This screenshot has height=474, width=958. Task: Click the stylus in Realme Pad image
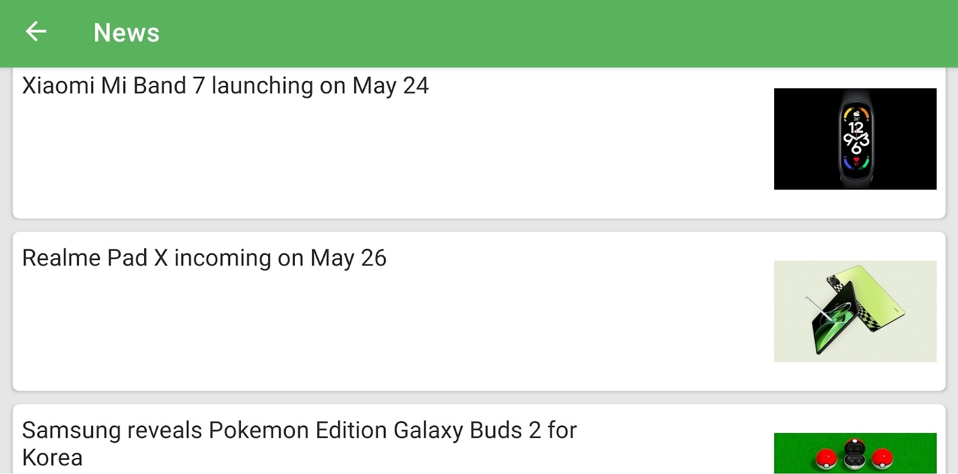(x=817, y=308)
